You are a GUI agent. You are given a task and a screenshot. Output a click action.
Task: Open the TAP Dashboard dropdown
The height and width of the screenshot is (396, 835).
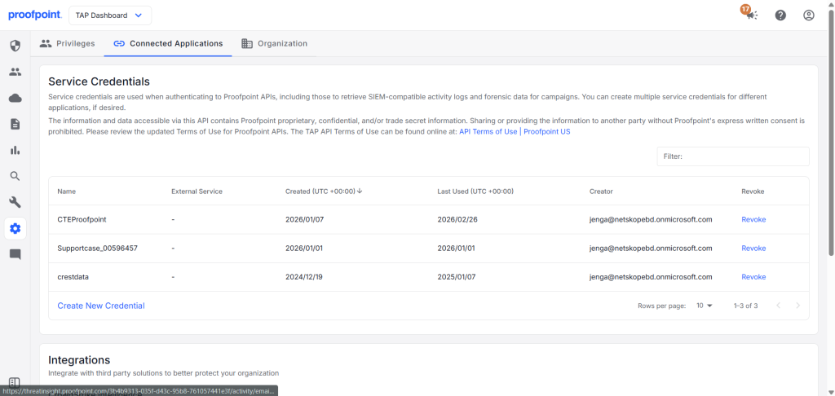coord(110,15)
